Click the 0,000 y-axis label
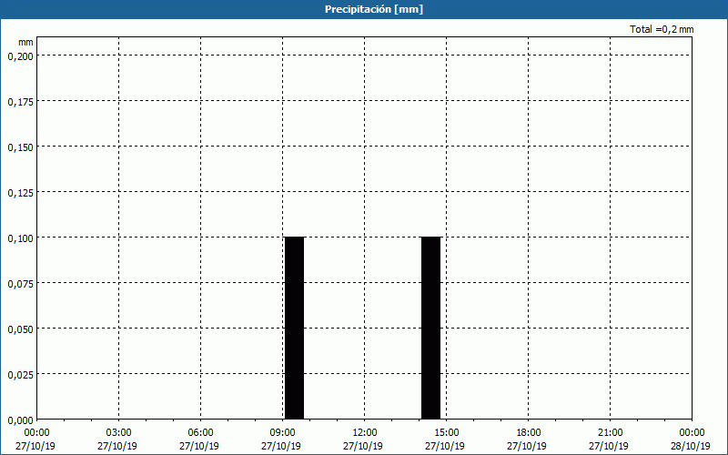Viewport: 728px width, 455px height. tap(20, 420)
